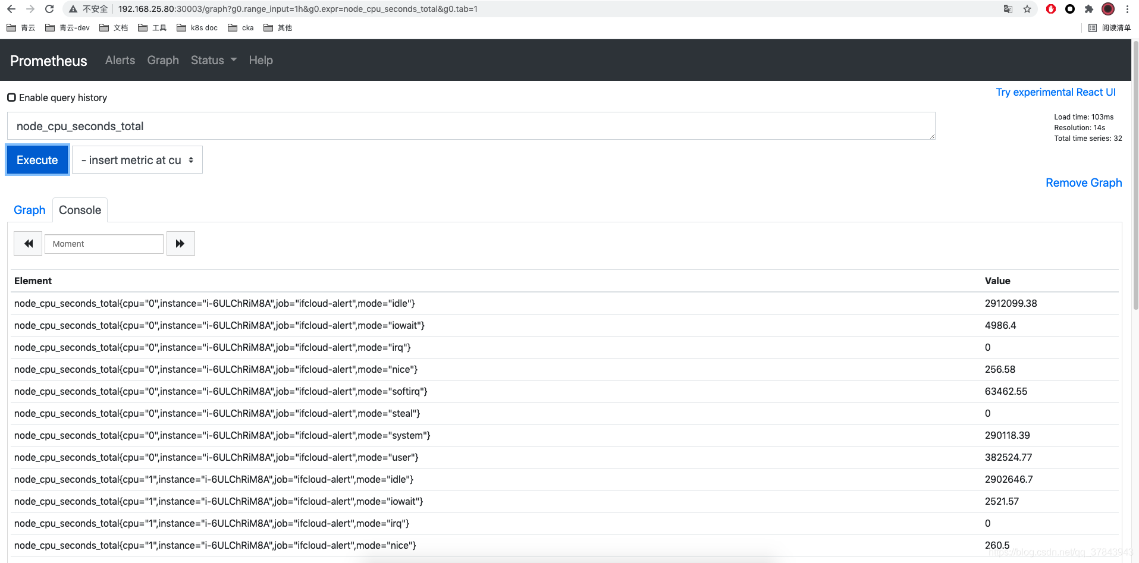
Task: Click the browser forward arrow
Action: coord(30,9)
